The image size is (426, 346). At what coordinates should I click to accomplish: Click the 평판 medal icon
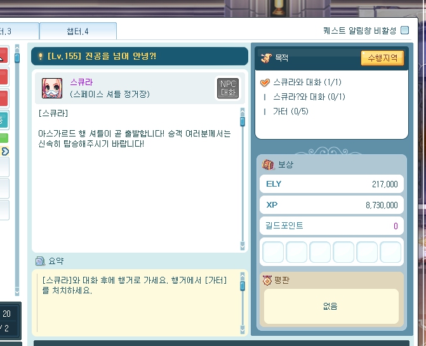(267, 280)
